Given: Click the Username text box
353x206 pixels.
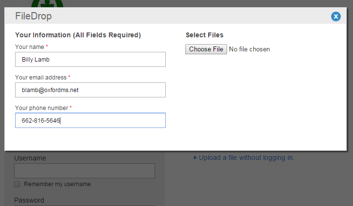Looking at the screenshot, I should click(85, 171).
